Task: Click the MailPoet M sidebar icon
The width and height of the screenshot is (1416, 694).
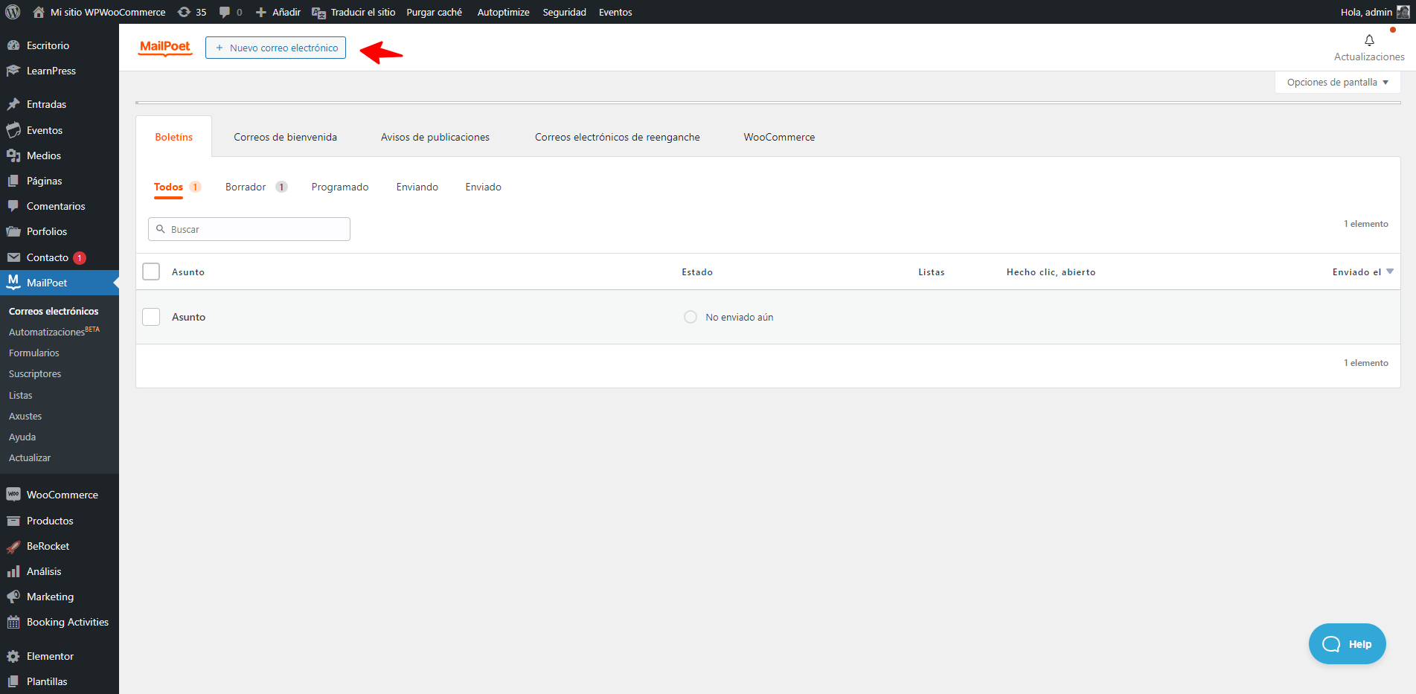Action: [13, 282]
